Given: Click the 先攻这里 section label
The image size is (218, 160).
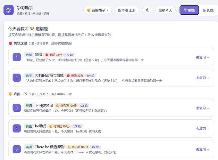Looking at the screenshot, I should [20, 43].
